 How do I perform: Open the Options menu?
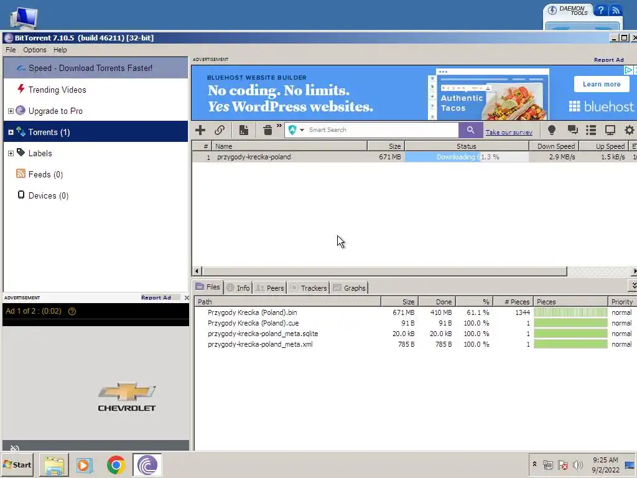[35, 50]
